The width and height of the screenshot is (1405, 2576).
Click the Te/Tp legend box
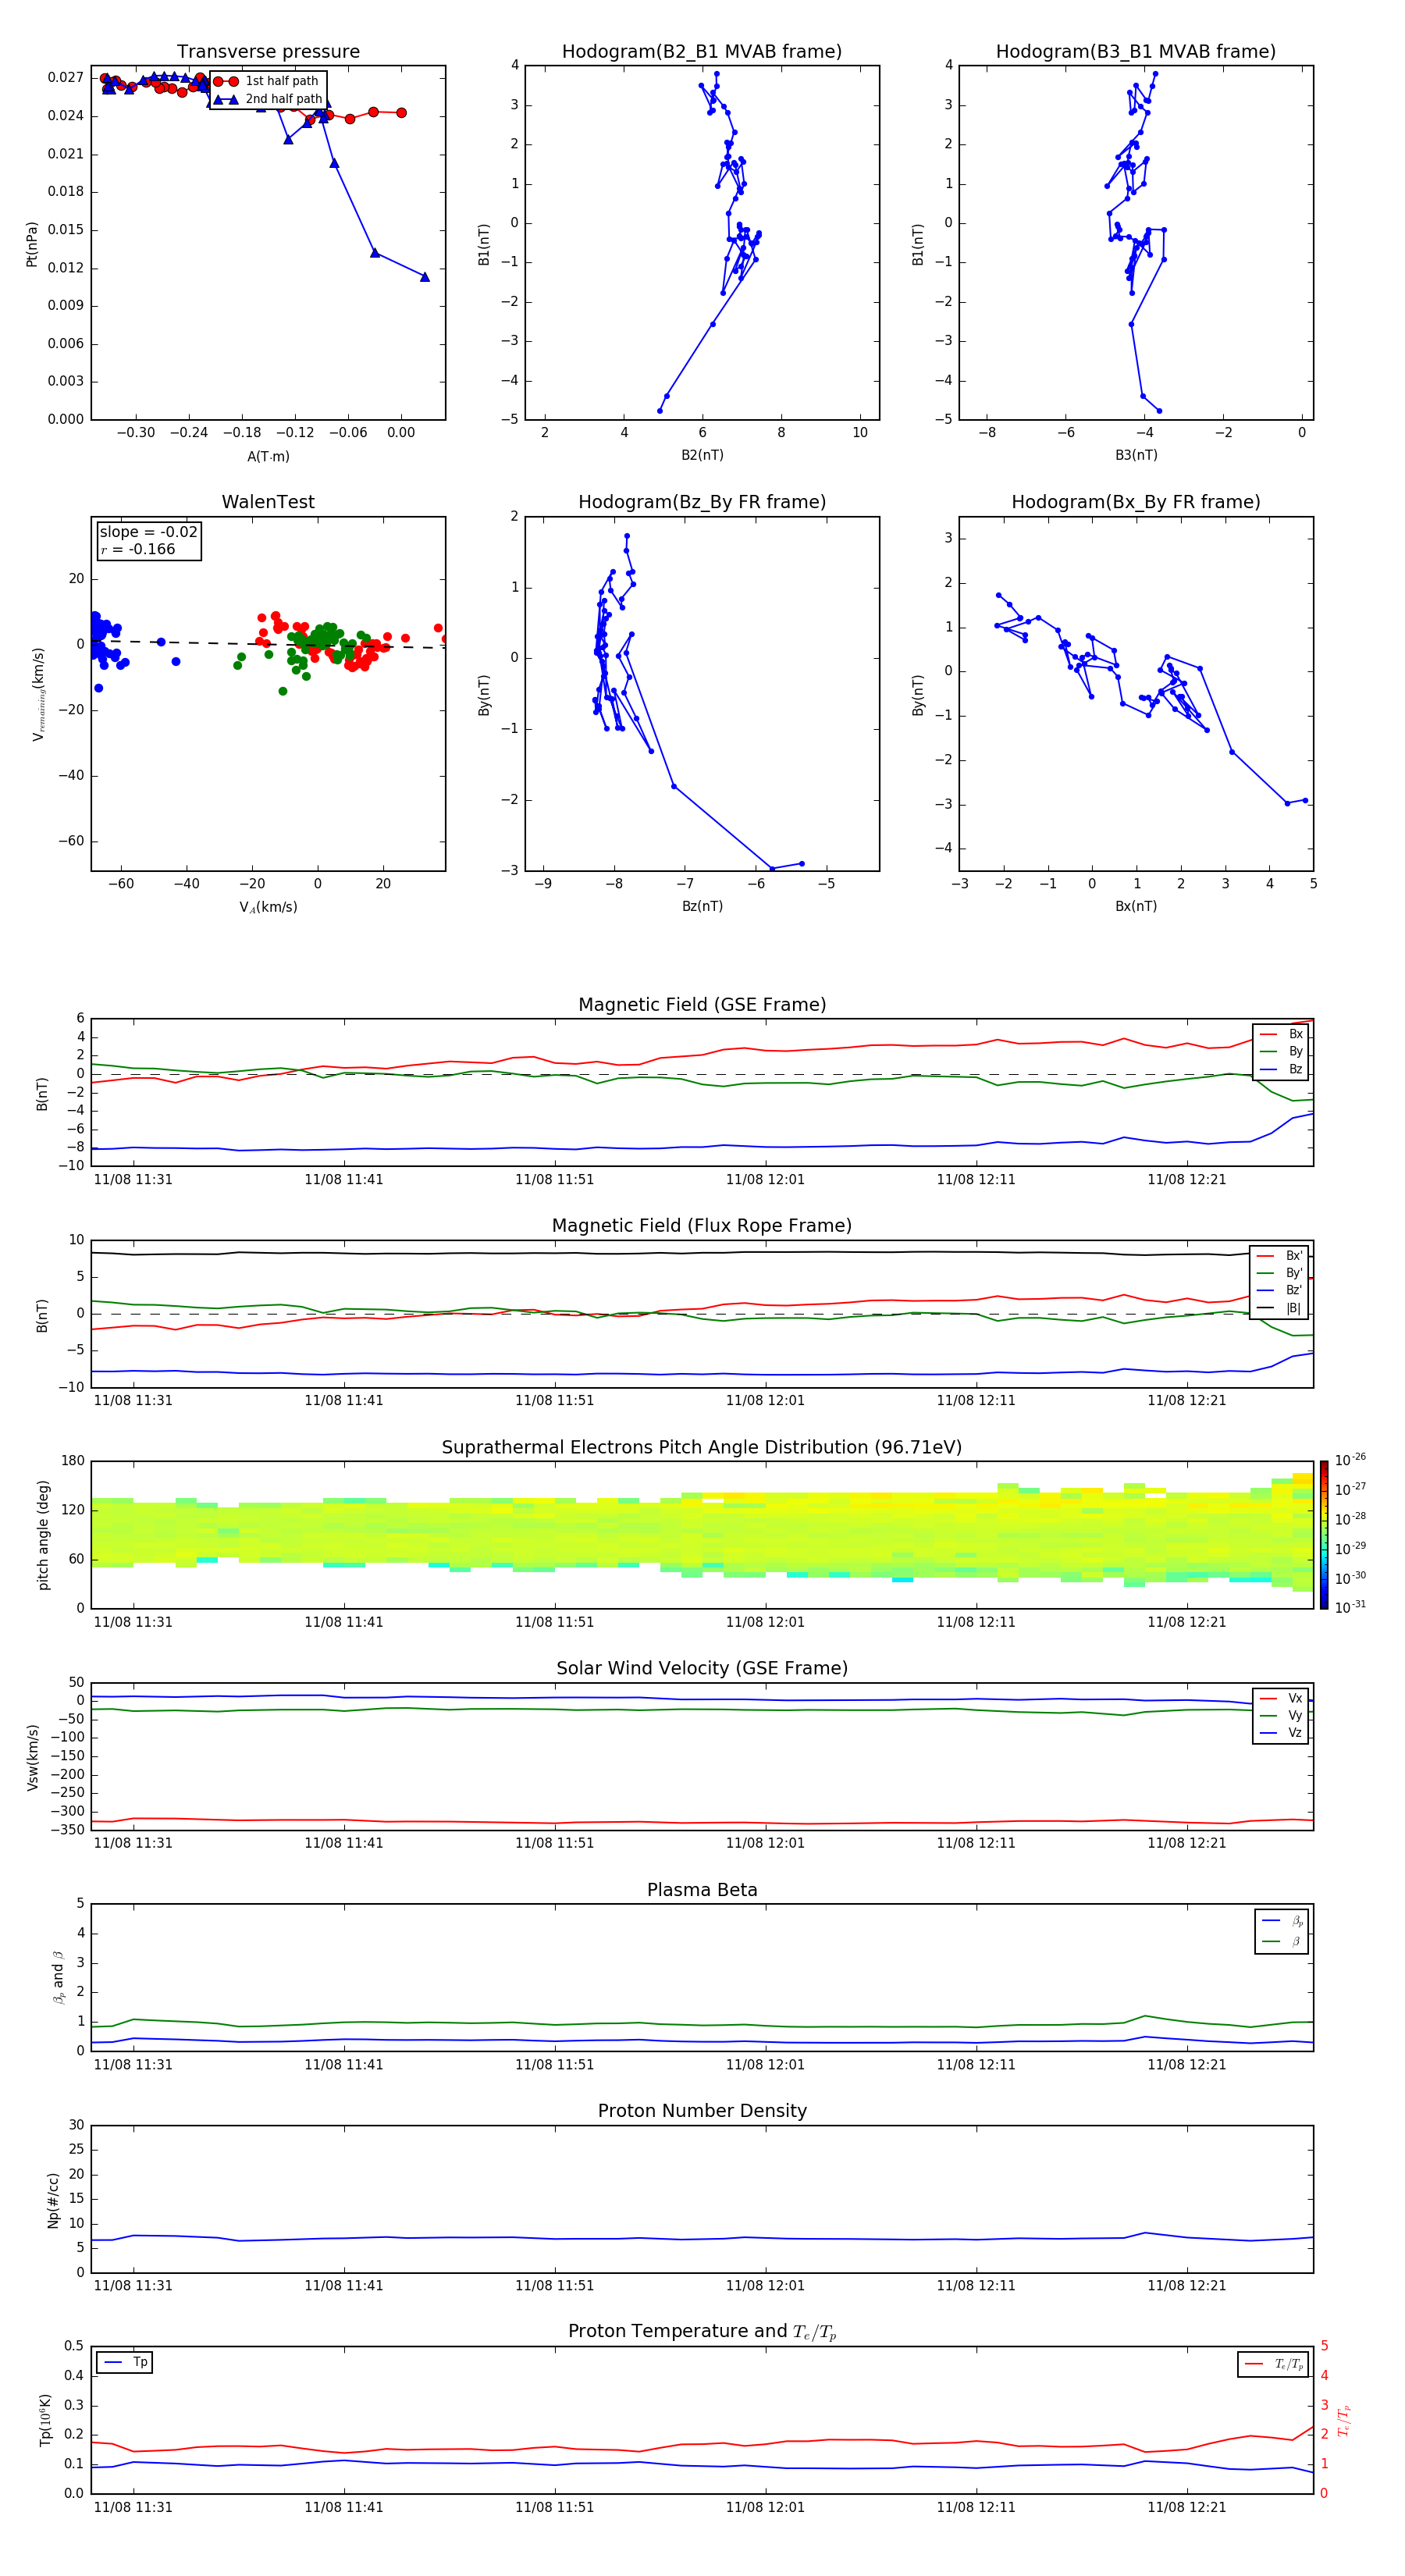tap(1273, 2365)
